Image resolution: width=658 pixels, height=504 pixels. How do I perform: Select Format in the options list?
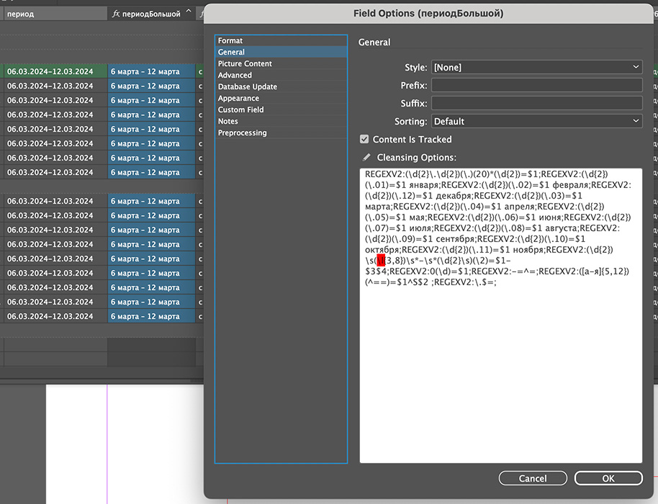[x=281, y=41]
